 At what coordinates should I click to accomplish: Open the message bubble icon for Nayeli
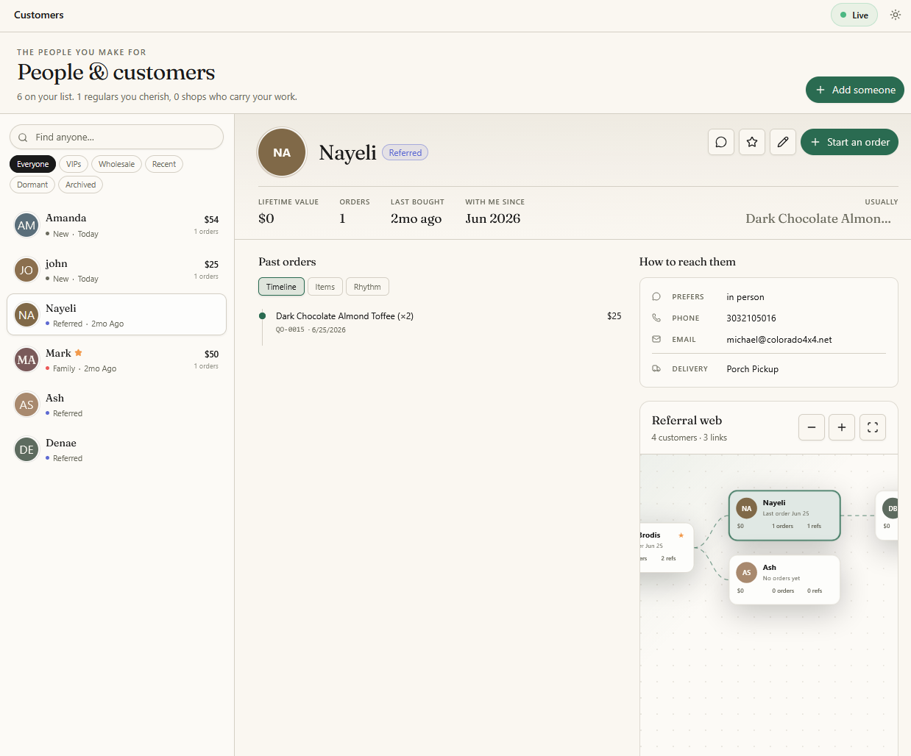(x=721, y=142)
